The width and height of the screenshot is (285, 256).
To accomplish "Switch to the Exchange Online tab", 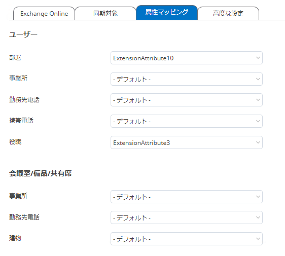I will tap(44, 14).
